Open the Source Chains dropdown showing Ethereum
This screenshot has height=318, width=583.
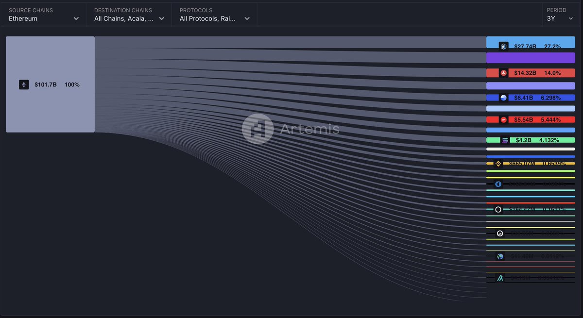44,15
